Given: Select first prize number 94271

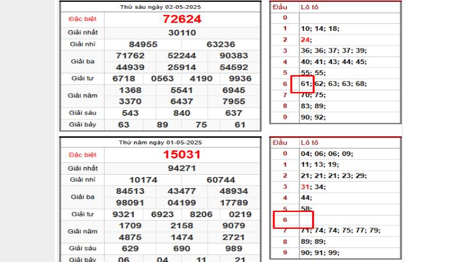Looking at the screenshot, I should (x=182, y=168).
